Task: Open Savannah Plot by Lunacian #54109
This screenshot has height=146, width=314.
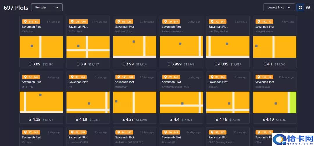Action: (78, 137)
